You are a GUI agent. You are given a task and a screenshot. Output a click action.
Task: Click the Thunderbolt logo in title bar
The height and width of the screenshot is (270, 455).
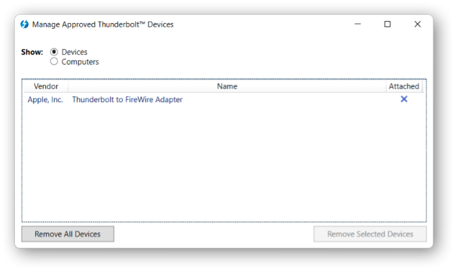(x=25, y=24)
